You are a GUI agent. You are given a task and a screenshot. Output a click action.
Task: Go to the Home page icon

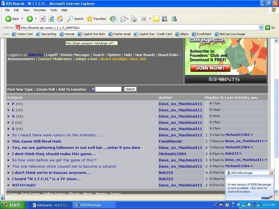[x=60, y=19]
